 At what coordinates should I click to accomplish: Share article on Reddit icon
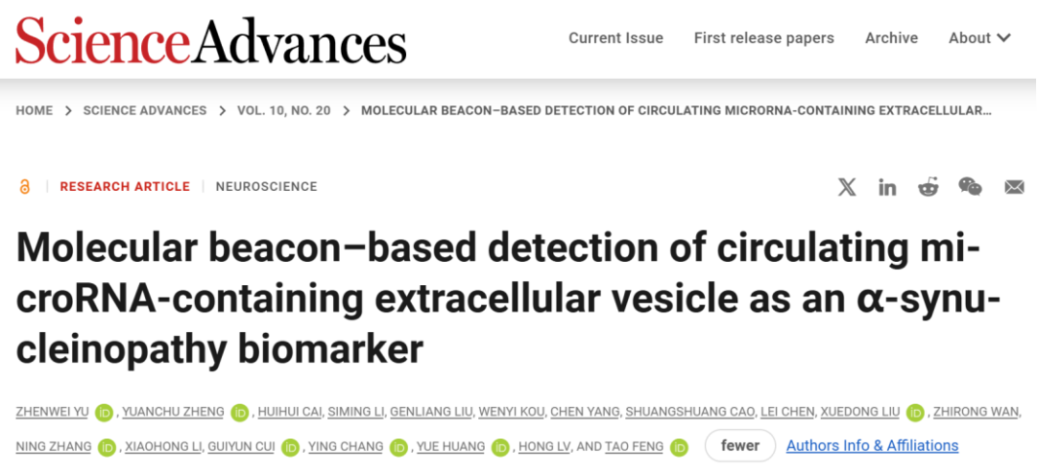(x=928, y=187)
